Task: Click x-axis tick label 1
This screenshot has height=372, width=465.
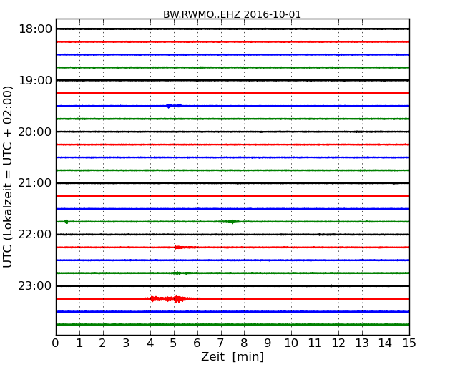Action: [x=79, y=343]
